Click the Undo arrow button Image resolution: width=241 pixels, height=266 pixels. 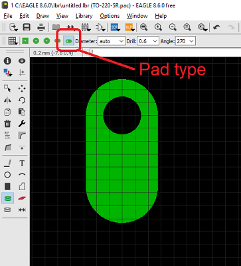216,27
